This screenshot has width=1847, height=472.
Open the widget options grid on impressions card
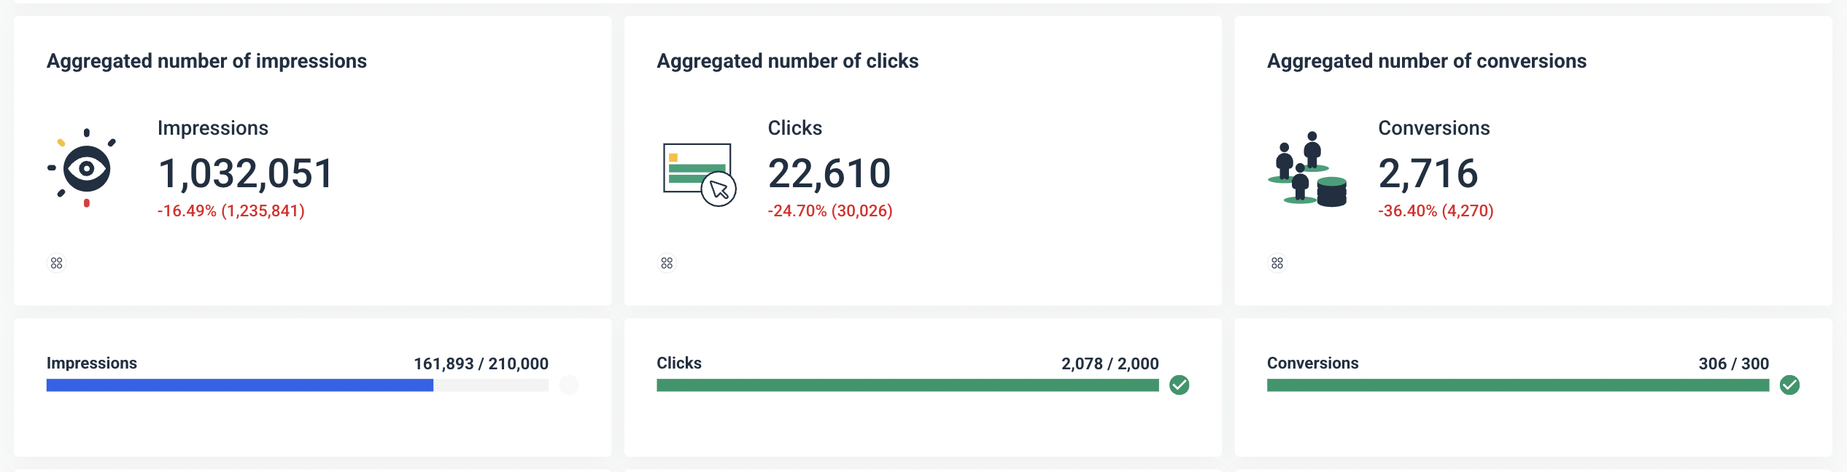[57, 262]
